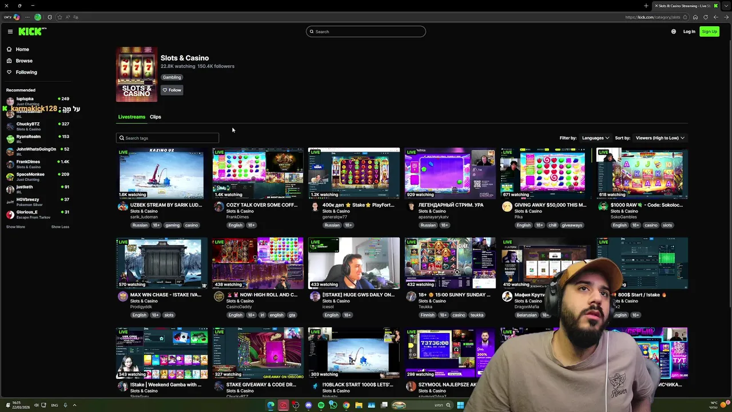Screen dimensions: 732x412
Task: Reload page with browser refresh icon
Action: click(706, 17)
